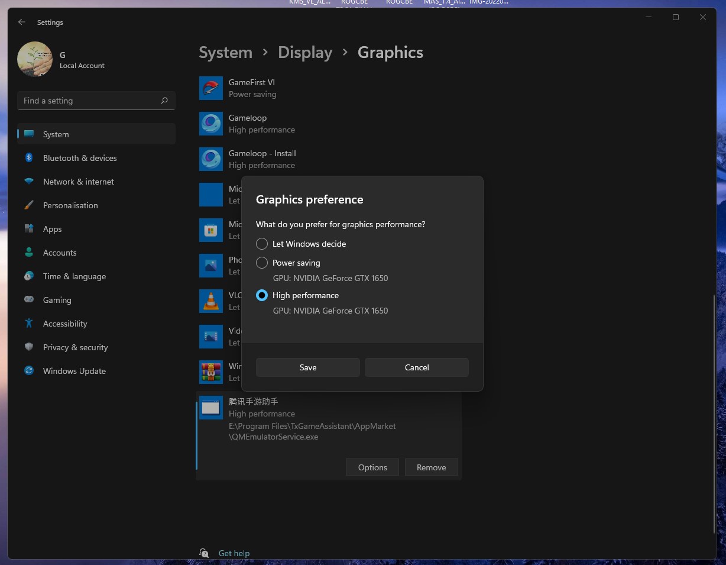Click the Bluetooth icon in sidebar
726x565 pixels.
pos(29,157)
